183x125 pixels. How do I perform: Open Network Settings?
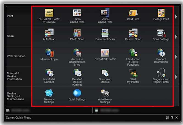coord(49,93)
